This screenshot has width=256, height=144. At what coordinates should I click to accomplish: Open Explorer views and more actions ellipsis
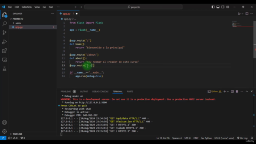[x=52, y=14]
